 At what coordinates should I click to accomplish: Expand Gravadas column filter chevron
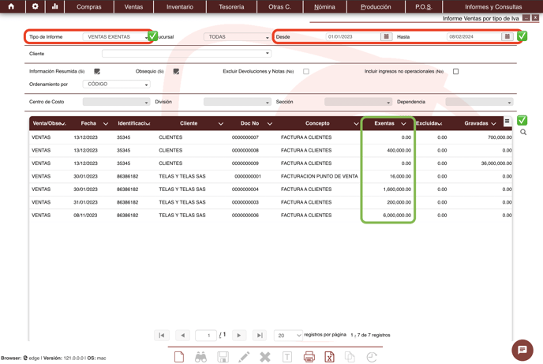493,124
